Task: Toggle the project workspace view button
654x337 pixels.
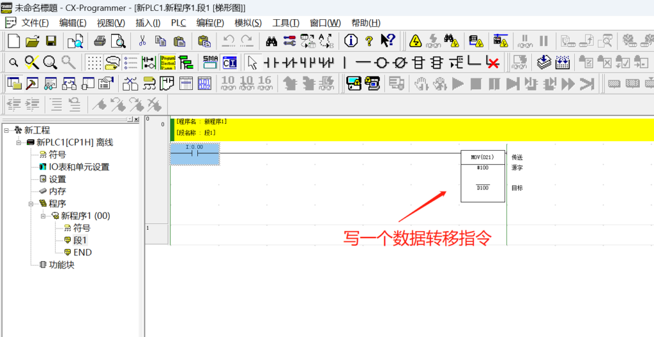Action: 13,83
